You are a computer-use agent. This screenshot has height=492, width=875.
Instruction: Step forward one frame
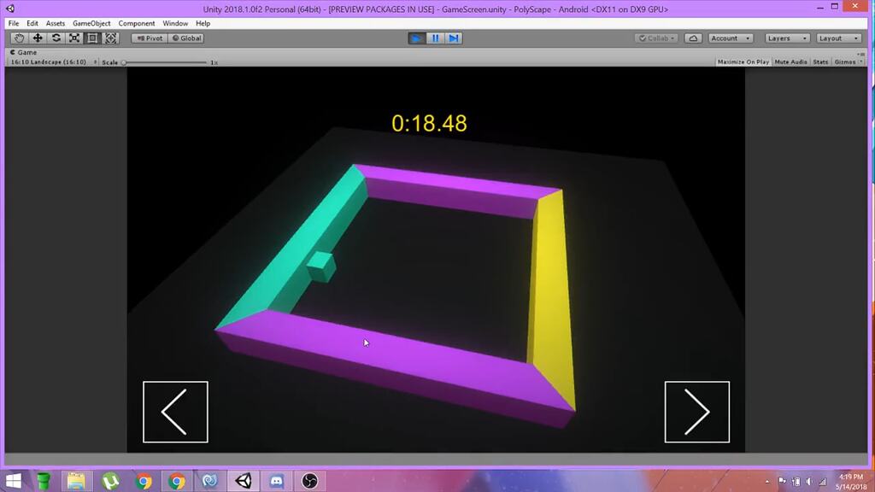tap(453, 38)
